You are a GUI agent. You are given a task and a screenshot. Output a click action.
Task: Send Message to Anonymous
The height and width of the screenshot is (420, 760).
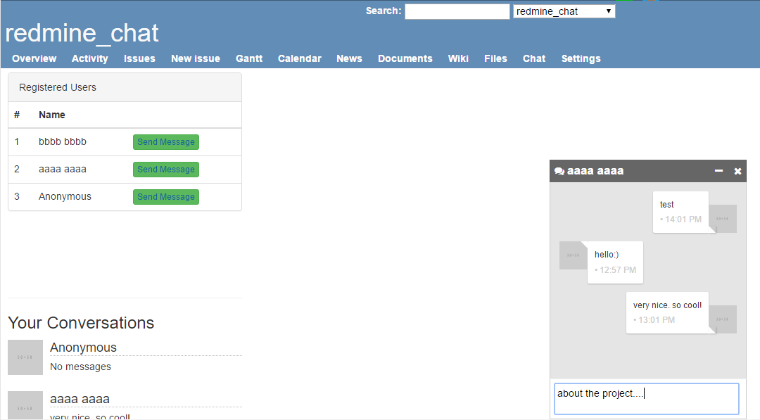(166, 197)
